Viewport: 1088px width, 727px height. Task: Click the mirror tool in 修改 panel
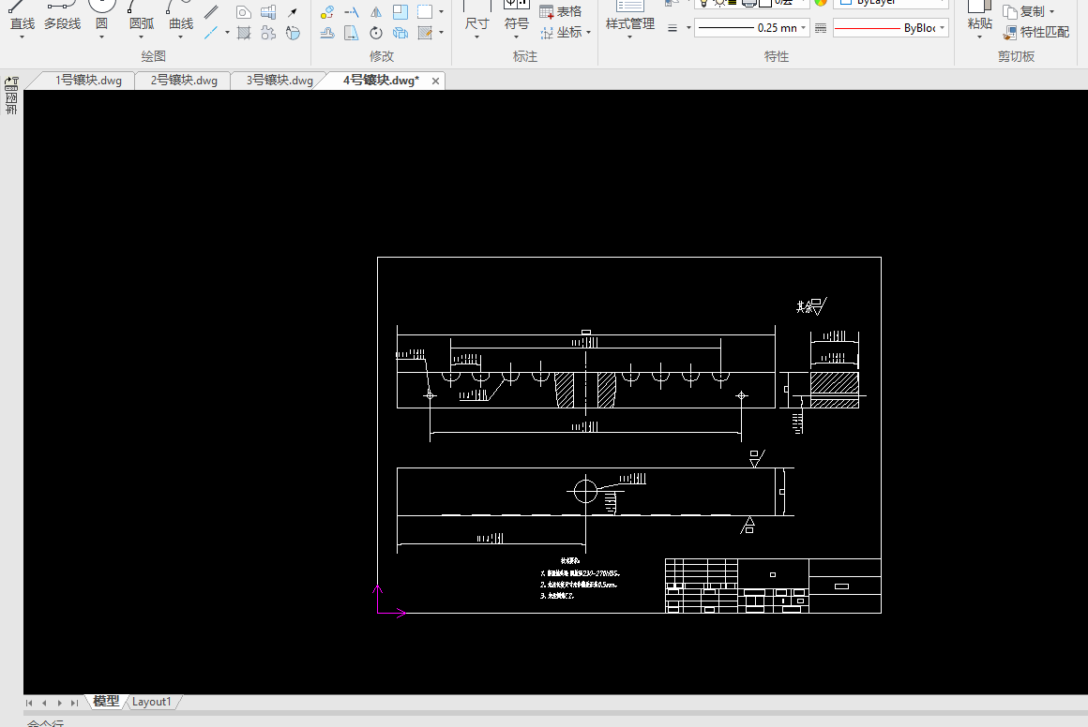click(x=375, y=12)
